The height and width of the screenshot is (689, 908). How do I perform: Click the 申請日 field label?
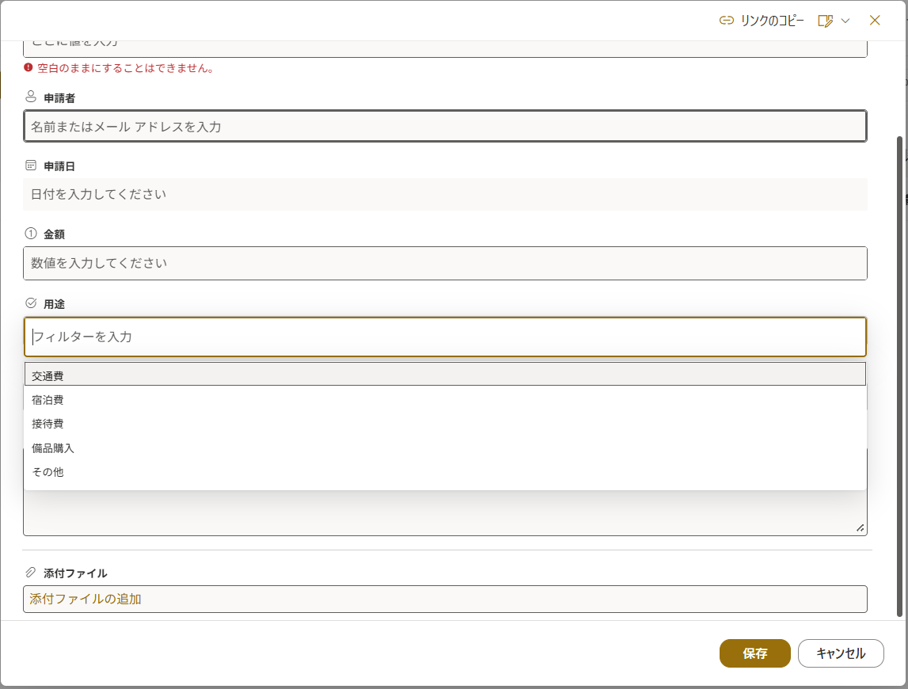coord(59,166)
